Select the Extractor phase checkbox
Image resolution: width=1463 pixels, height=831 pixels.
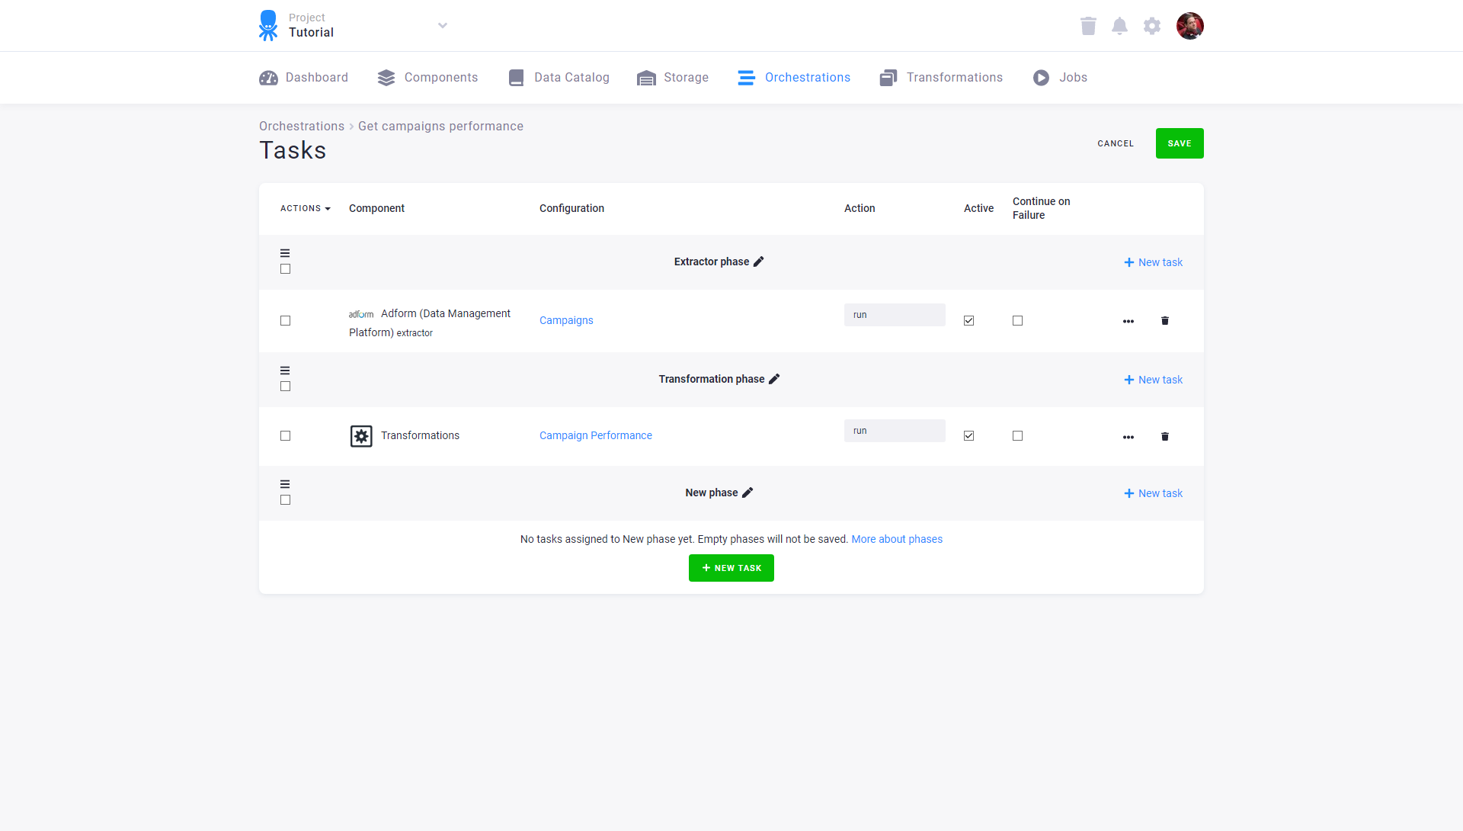(x=285, y=268)
